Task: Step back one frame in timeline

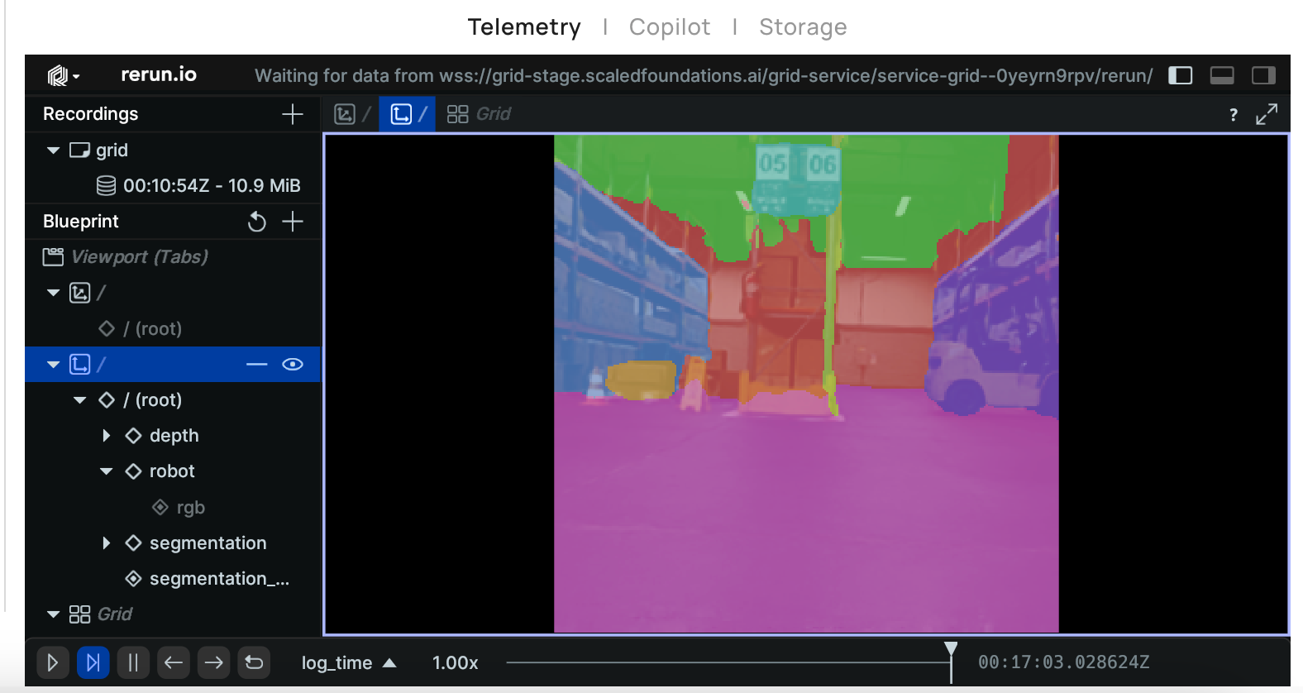Action: 174,662
